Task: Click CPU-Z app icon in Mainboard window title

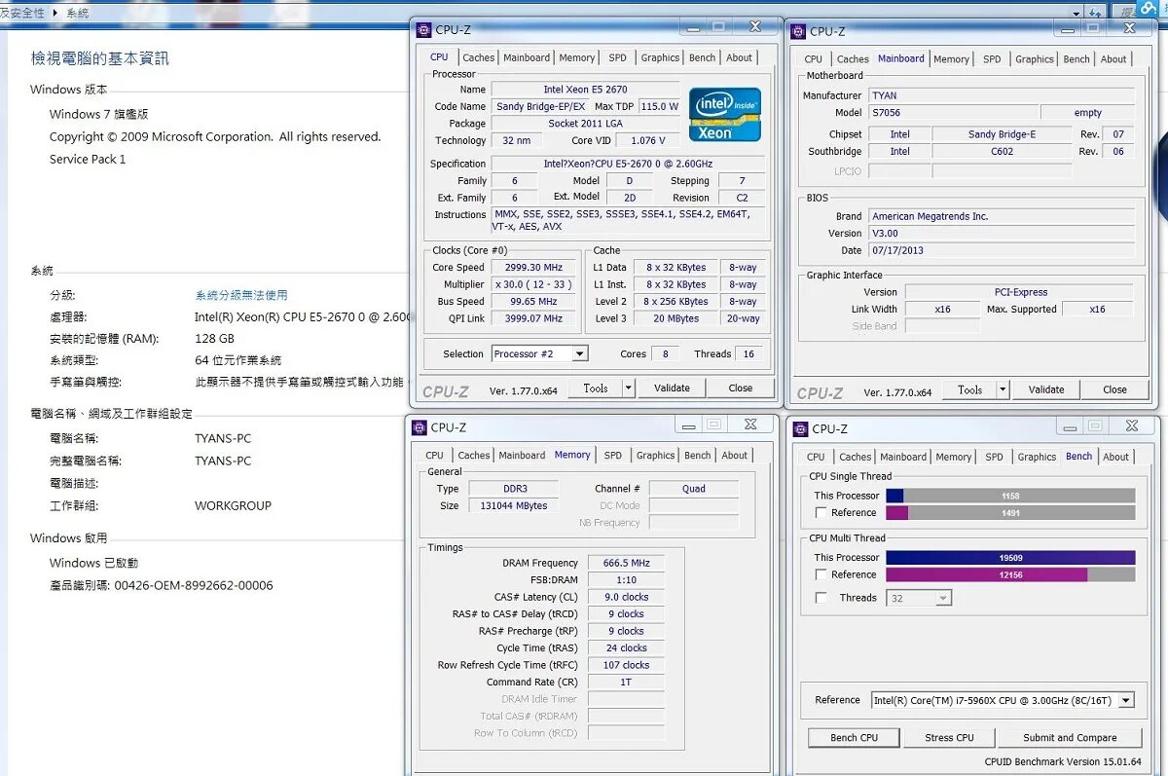Action: [x=798, y=31]
